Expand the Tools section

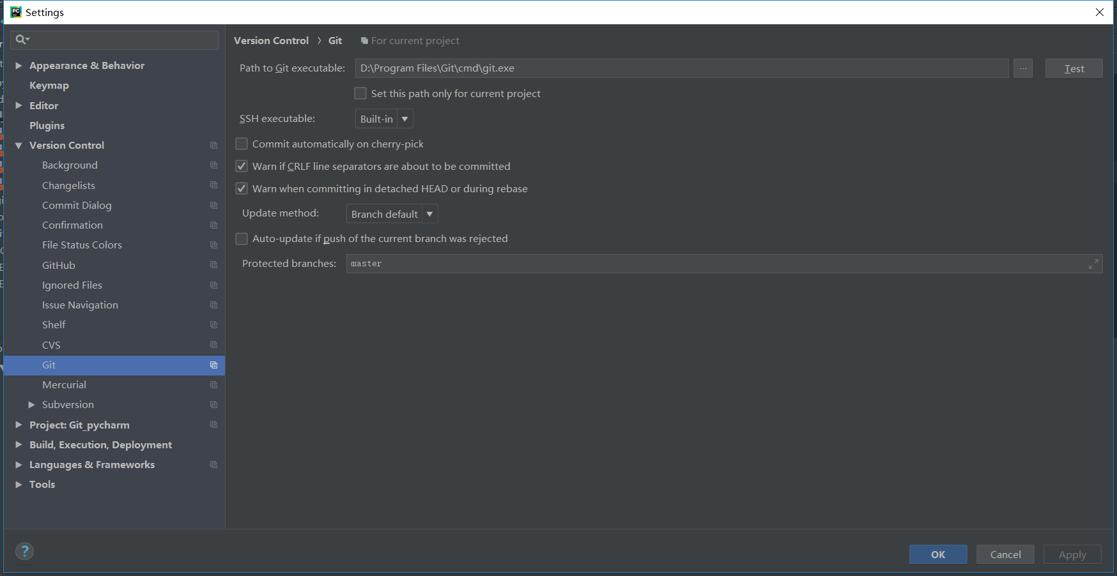pos(19,485)
